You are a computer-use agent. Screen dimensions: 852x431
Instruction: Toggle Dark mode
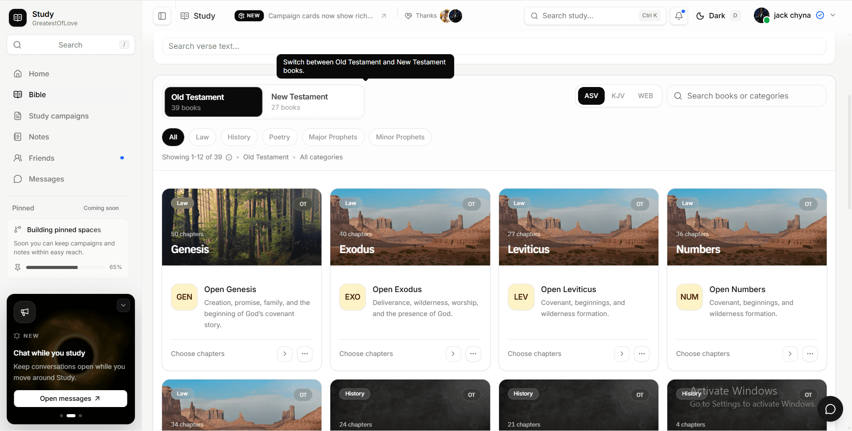pyautogui.click(x=718, y=16)
